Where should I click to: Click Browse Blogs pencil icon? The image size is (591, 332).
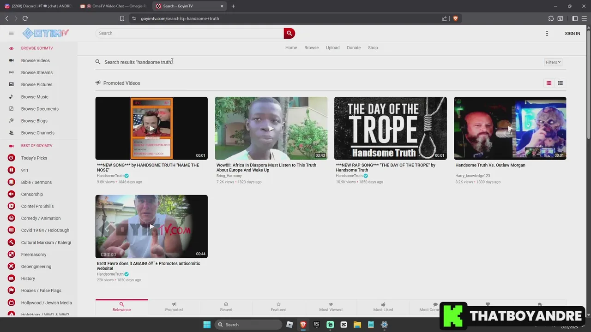(x=12, y=121)
